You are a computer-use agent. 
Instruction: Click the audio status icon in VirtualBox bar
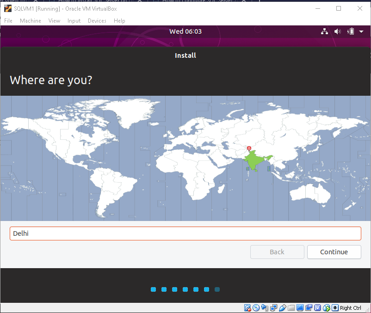point(265,308)
